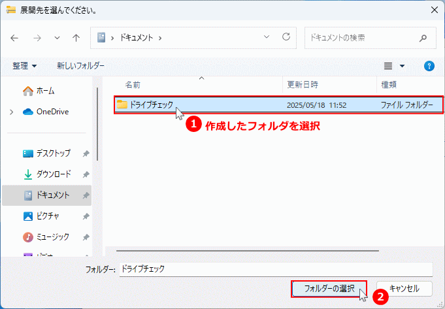The image size is (445, 309).
Task: Open ホーム in the navigation pane
Action: [39, 91]
